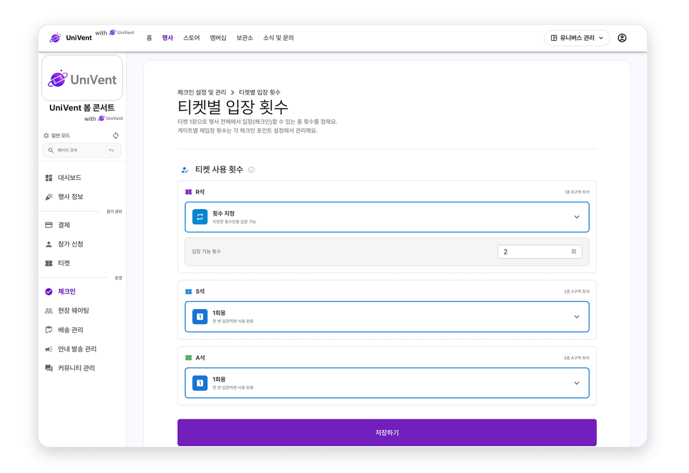Click the 결제 card icon
Screen dimensions: 689x473
coord(49,225)
